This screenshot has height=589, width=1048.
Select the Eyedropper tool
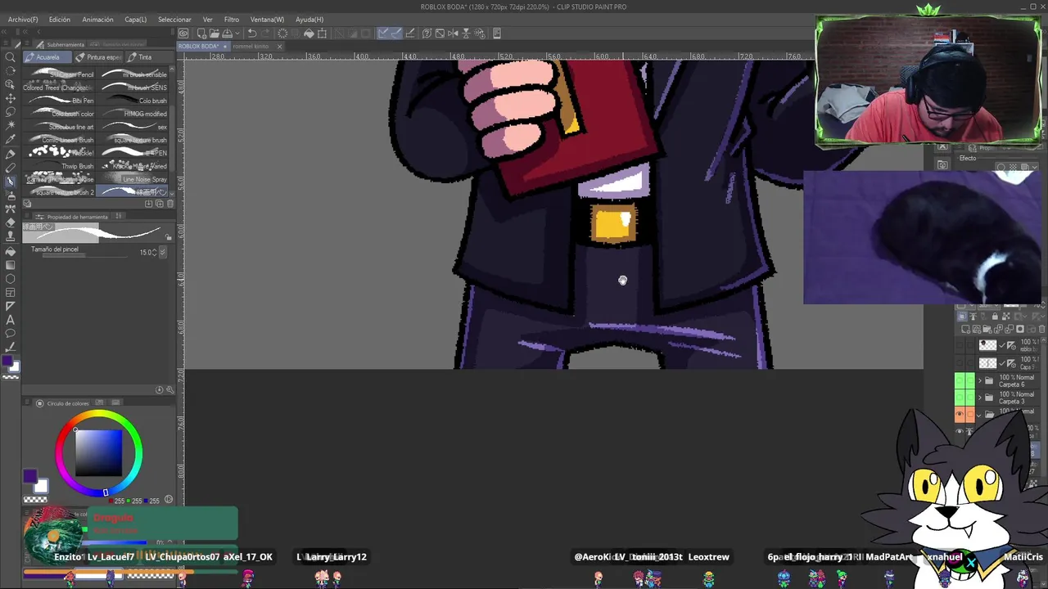click(x=11, y=140)
